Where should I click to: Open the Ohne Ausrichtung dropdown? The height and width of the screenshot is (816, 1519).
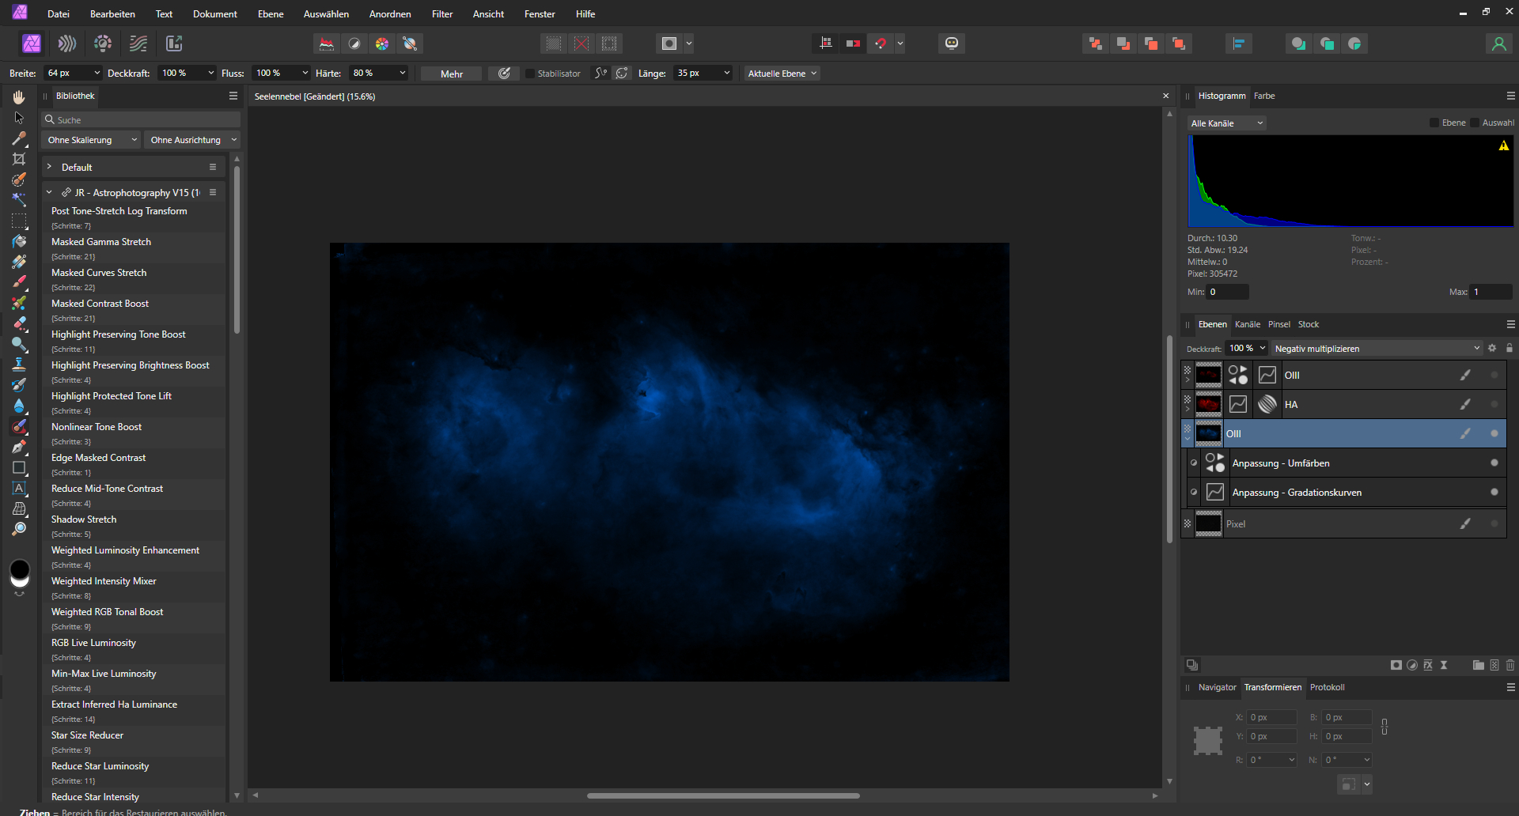click(x=192, y=140)
